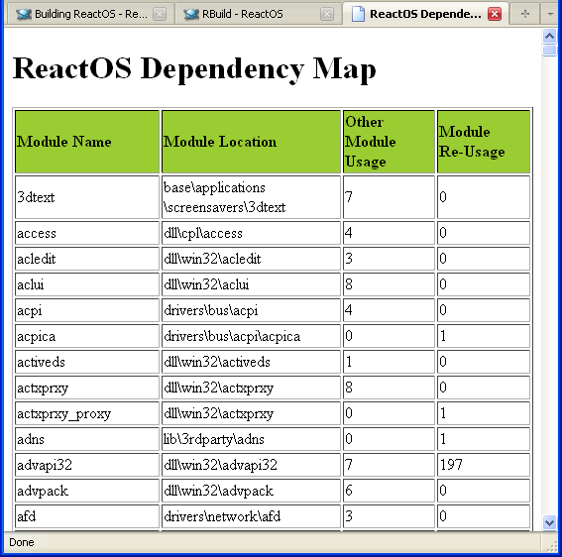This screenshot has height=557, width=562.
Task: Select the acledit module name cell
Action: (87, 259)
